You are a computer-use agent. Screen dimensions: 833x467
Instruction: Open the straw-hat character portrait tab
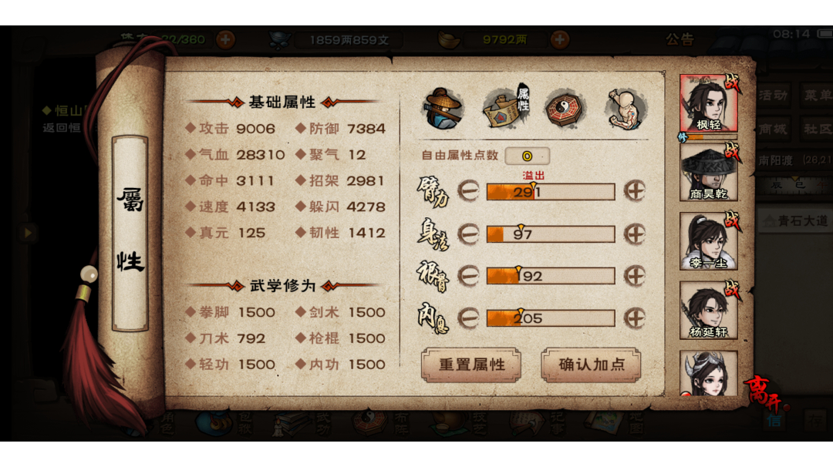443,108
